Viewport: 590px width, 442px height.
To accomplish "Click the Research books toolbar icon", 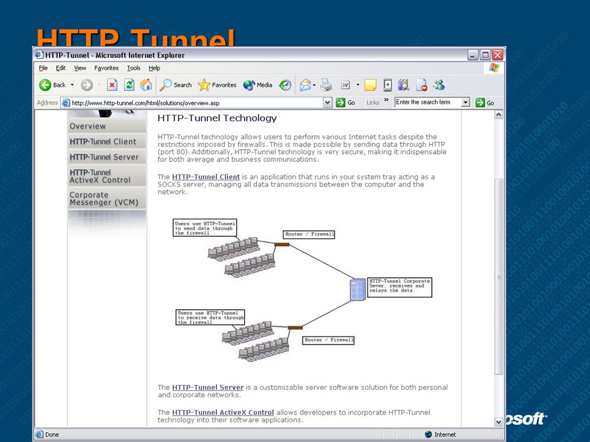I will 404,85.
